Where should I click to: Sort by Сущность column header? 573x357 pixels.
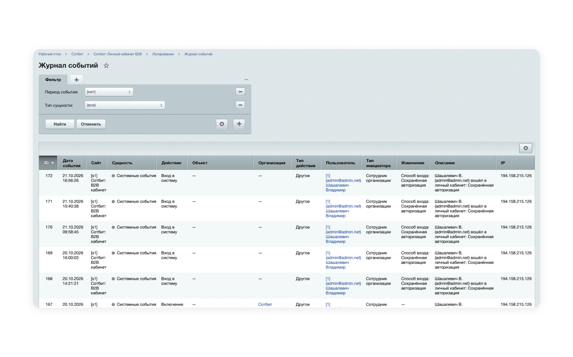click(131, 163)
